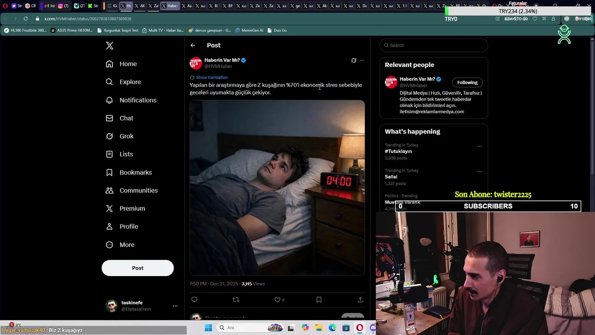Open Microsoft Store from taskbar

click(346, 328)
